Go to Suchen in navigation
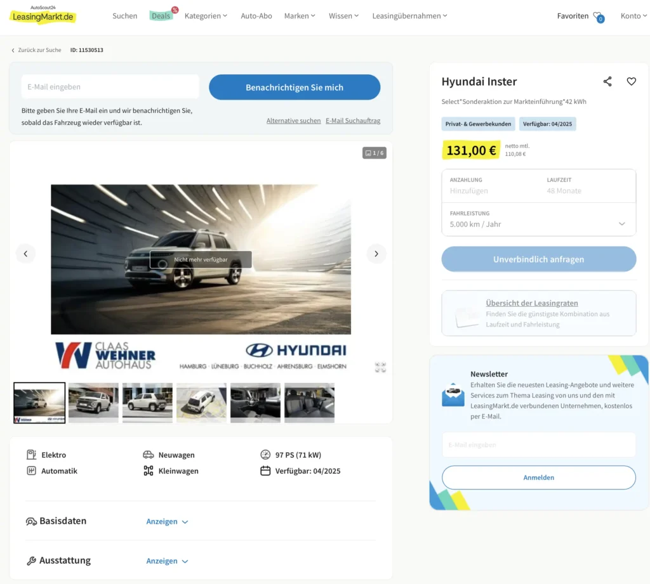This screenshot has width=650, height=584. click(x=125, y=16)
